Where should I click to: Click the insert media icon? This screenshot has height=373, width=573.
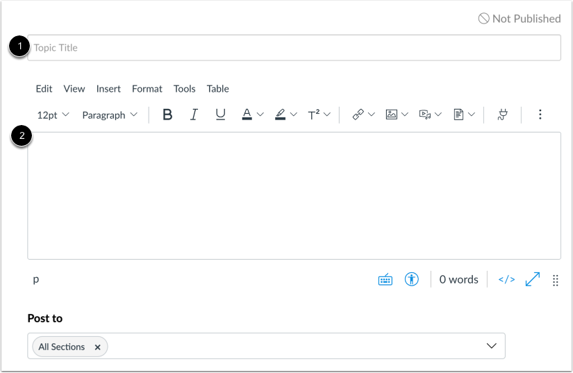coord(424,115)
